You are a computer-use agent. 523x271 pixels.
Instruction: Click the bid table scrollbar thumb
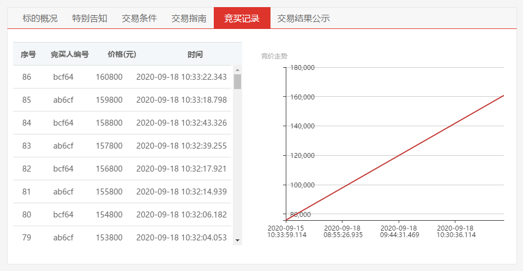[237, 81]
